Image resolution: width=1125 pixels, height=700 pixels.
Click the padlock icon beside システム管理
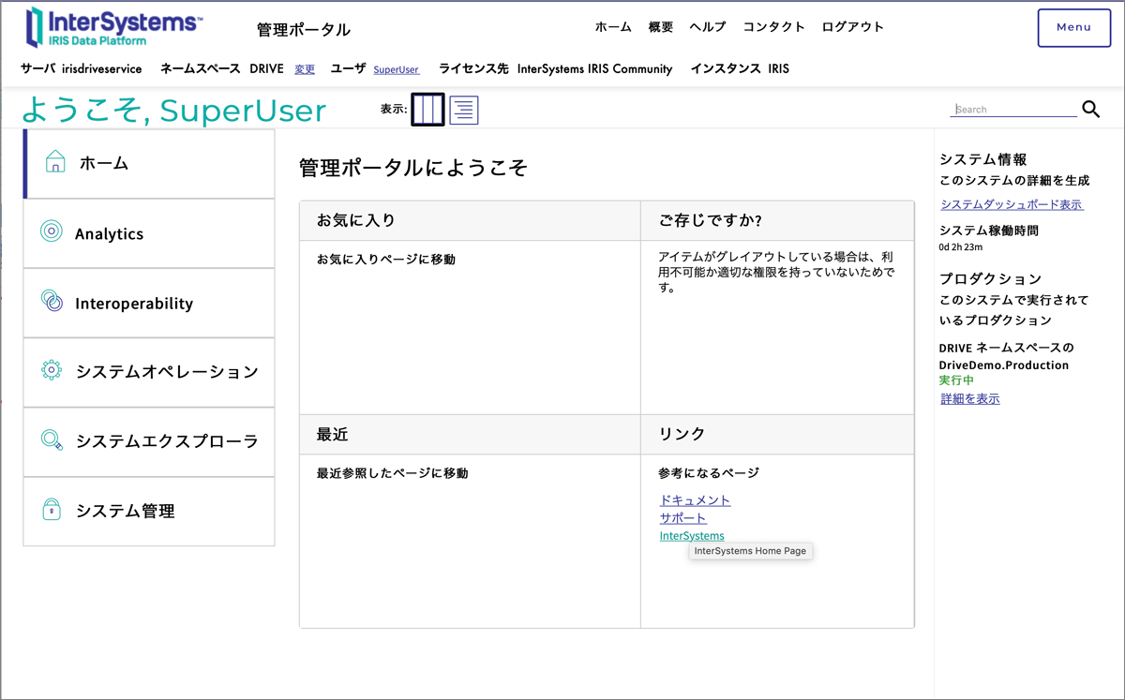click(x=52, y=510)
